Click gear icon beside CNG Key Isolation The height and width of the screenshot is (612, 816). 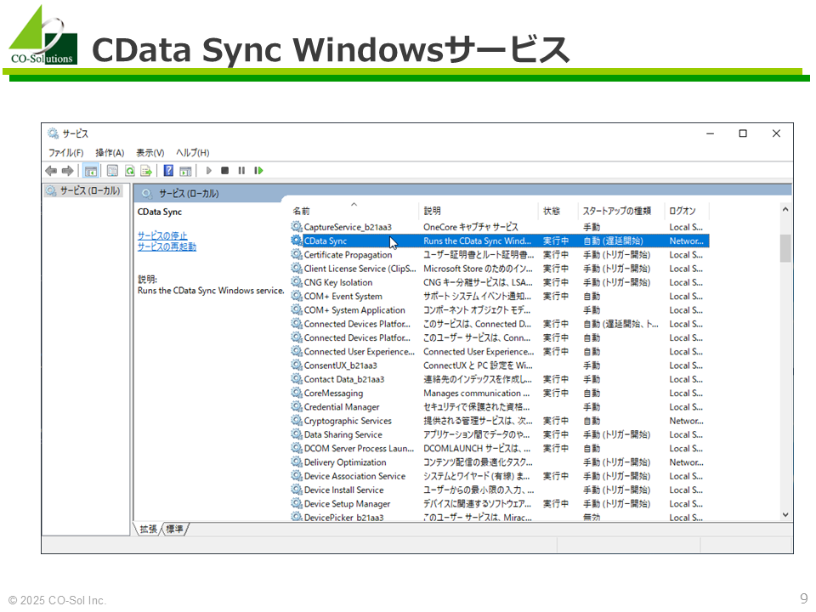297,282
